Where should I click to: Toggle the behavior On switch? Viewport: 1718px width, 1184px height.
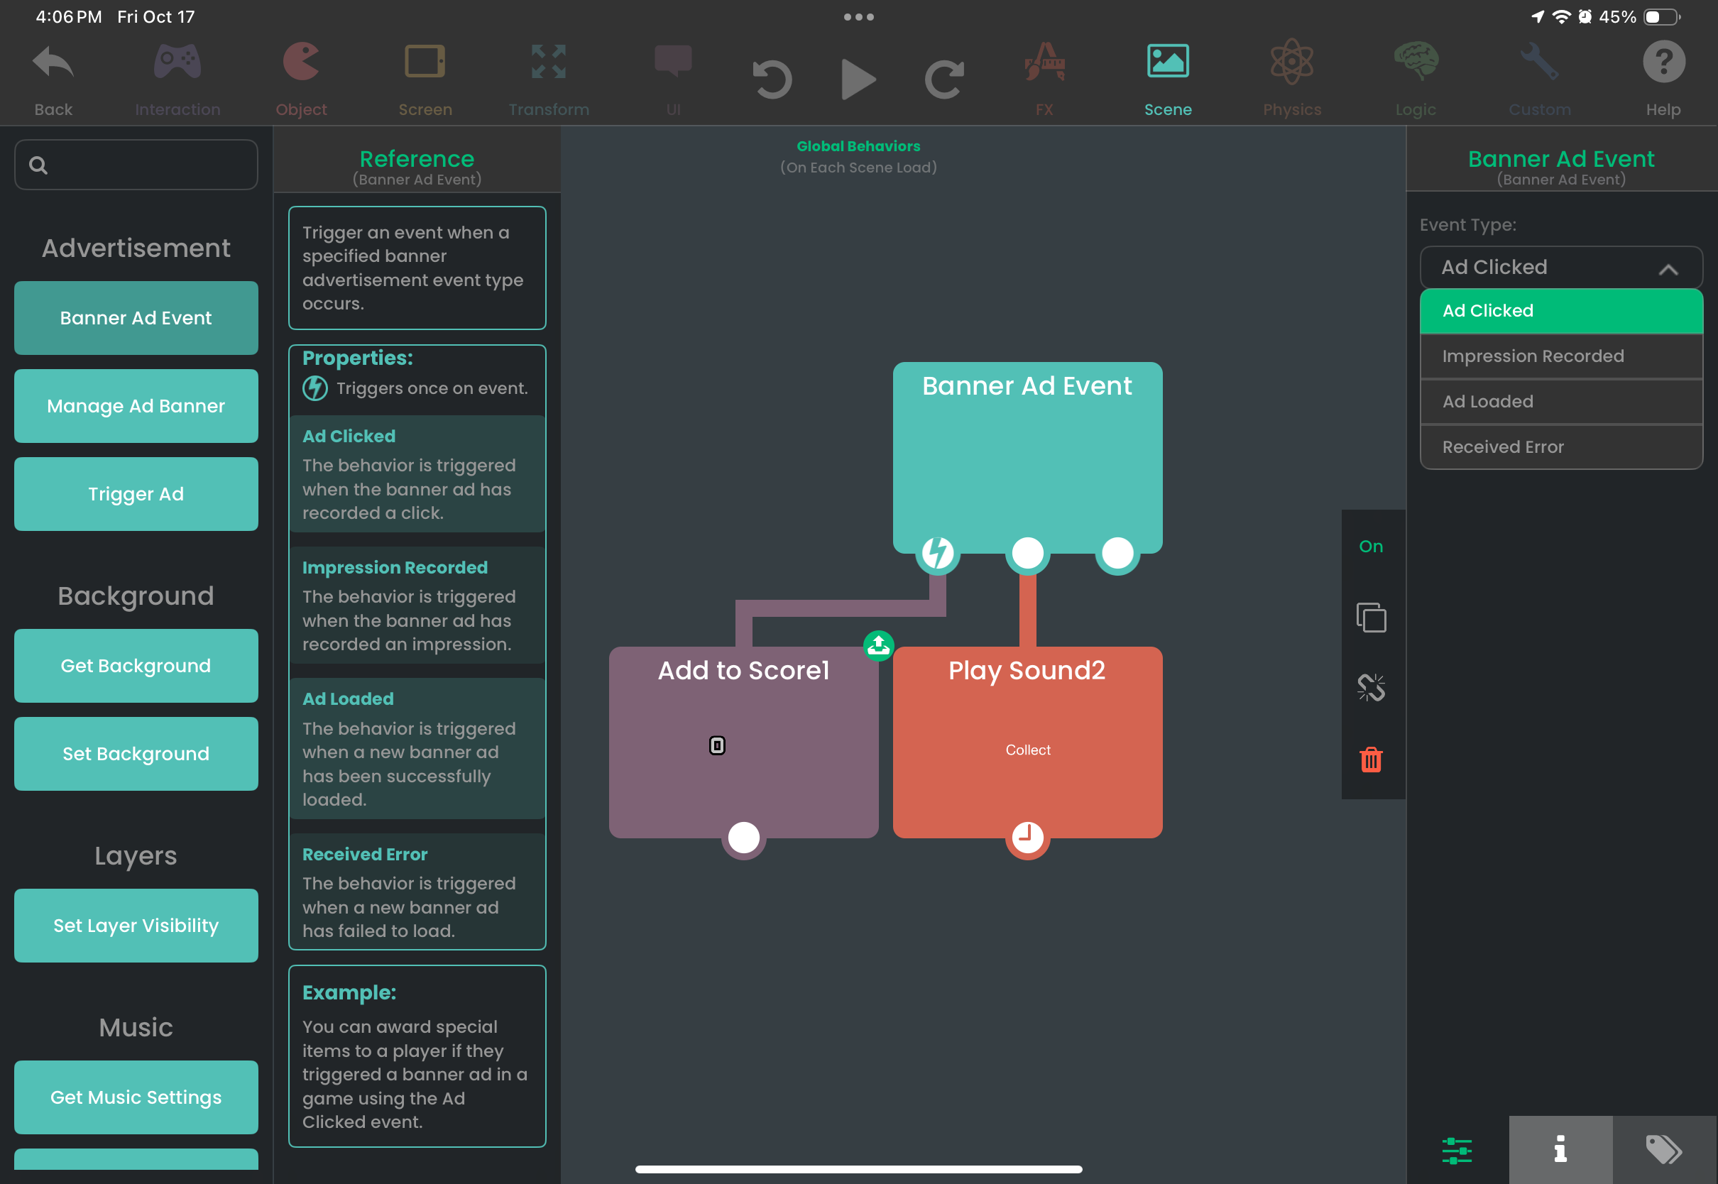click(1371, 547)
